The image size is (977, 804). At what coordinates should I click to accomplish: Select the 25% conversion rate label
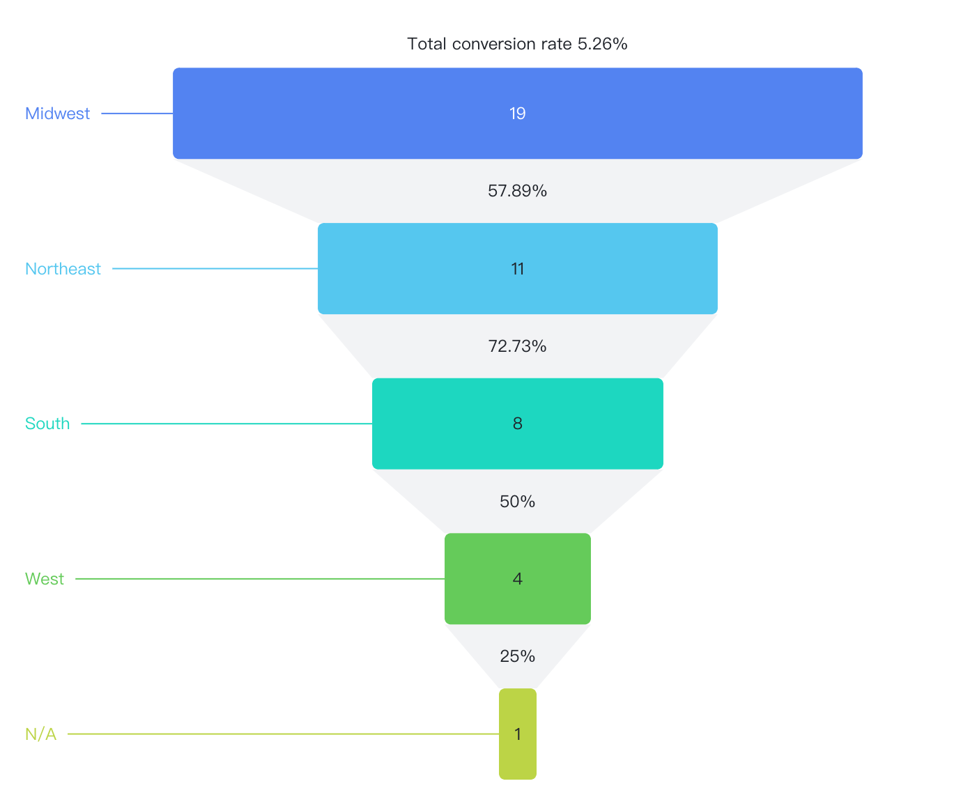[517, 656]
